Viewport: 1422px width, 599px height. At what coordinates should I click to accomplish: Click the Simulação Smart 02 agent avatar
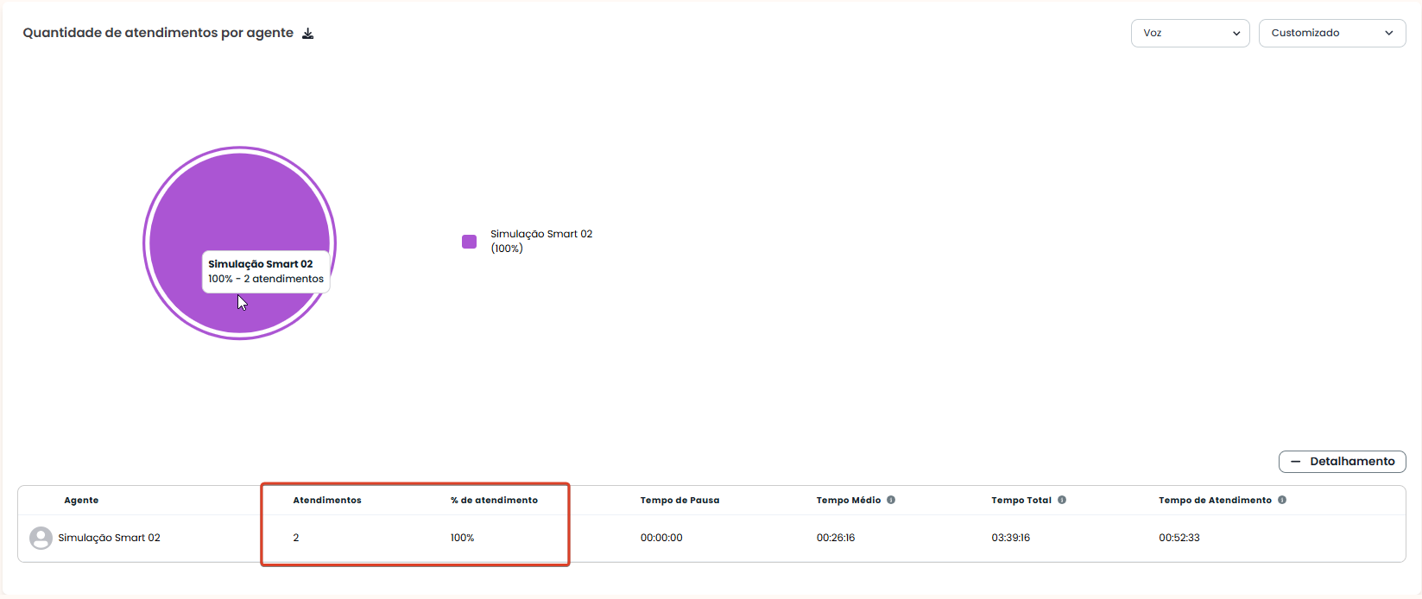41,538
